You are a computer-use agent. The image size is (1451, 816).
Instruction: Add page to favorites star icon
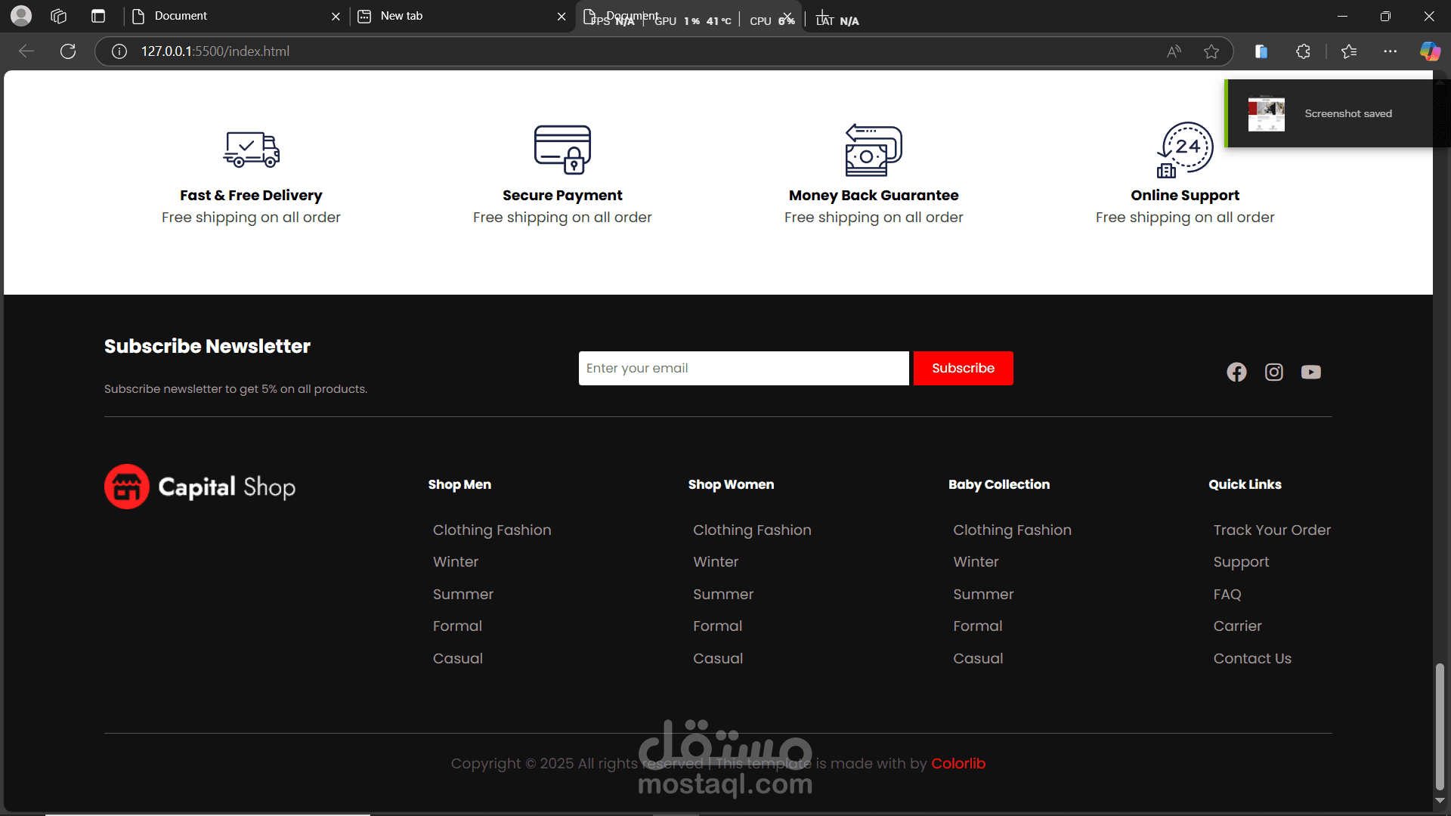click(1211, 51)
